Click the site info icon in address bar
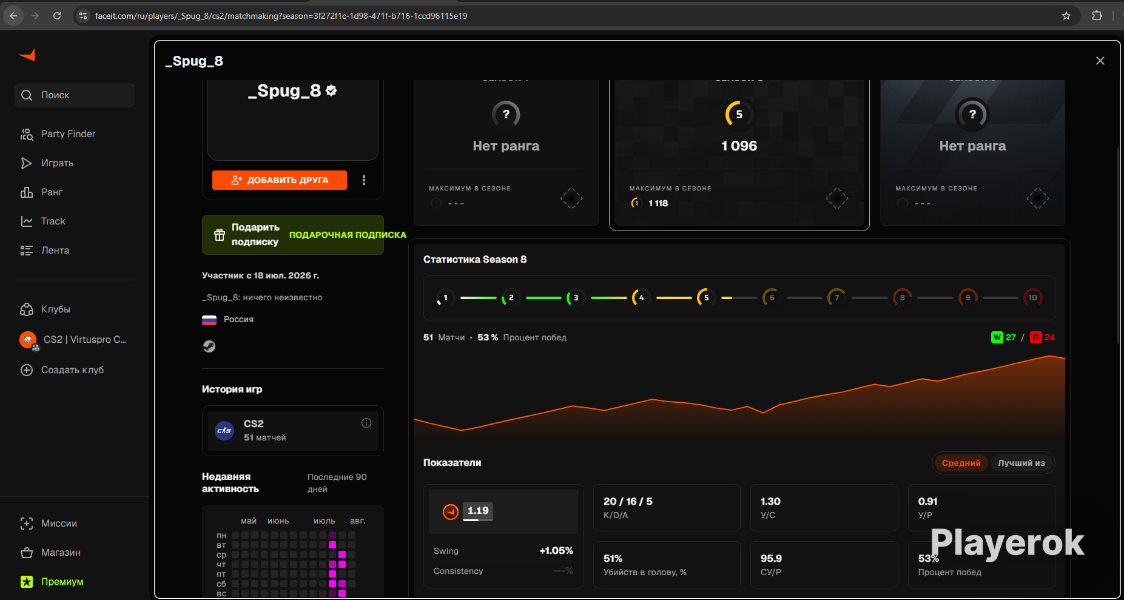This screenshot has height=600, width=1124. pyautogui.click(x=84, y=16)
